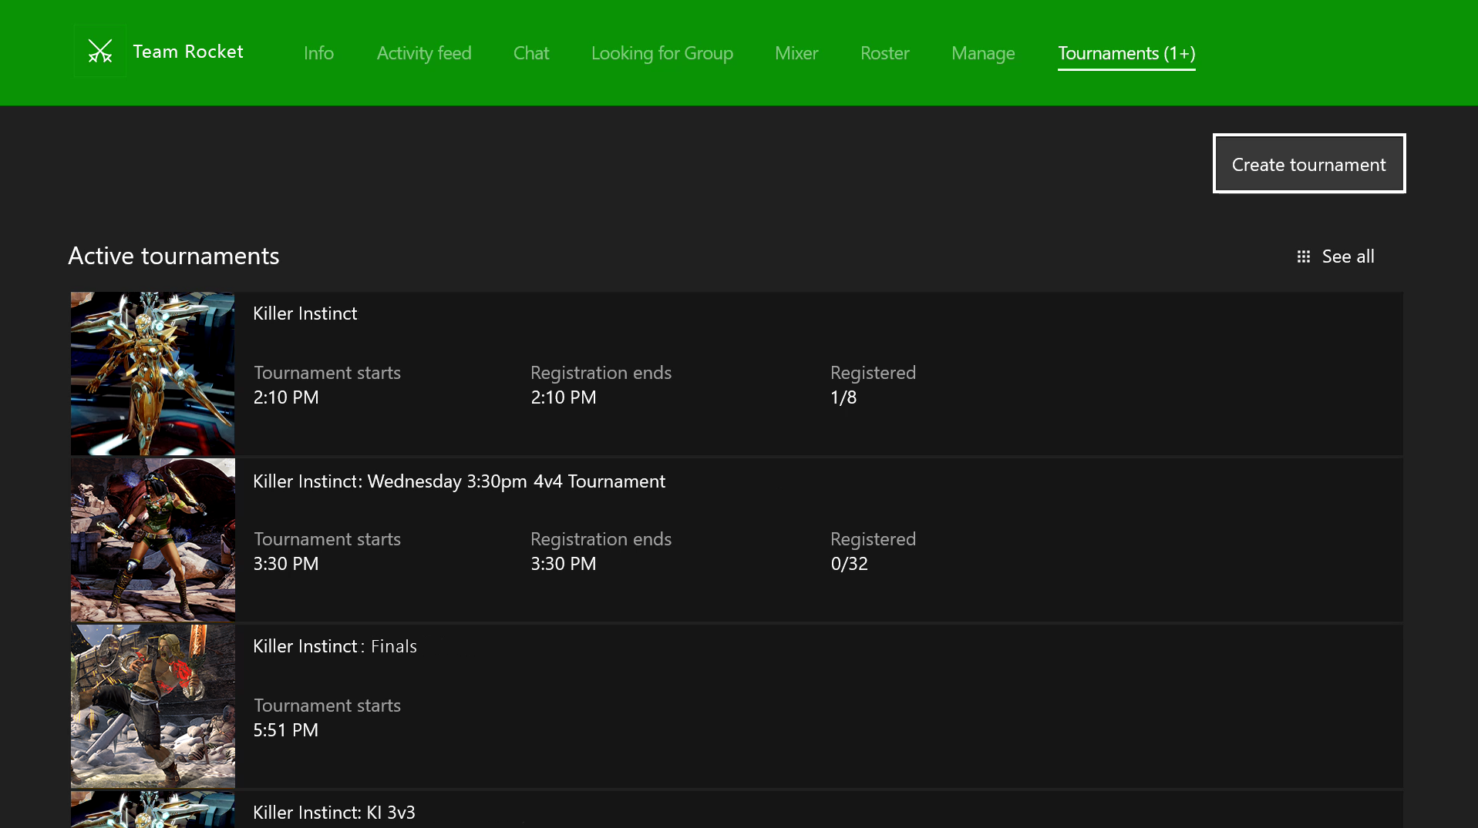Viewport: 1478px width, 828px height.
Task: Open the Manage tab
Action: tap(982, 53)
